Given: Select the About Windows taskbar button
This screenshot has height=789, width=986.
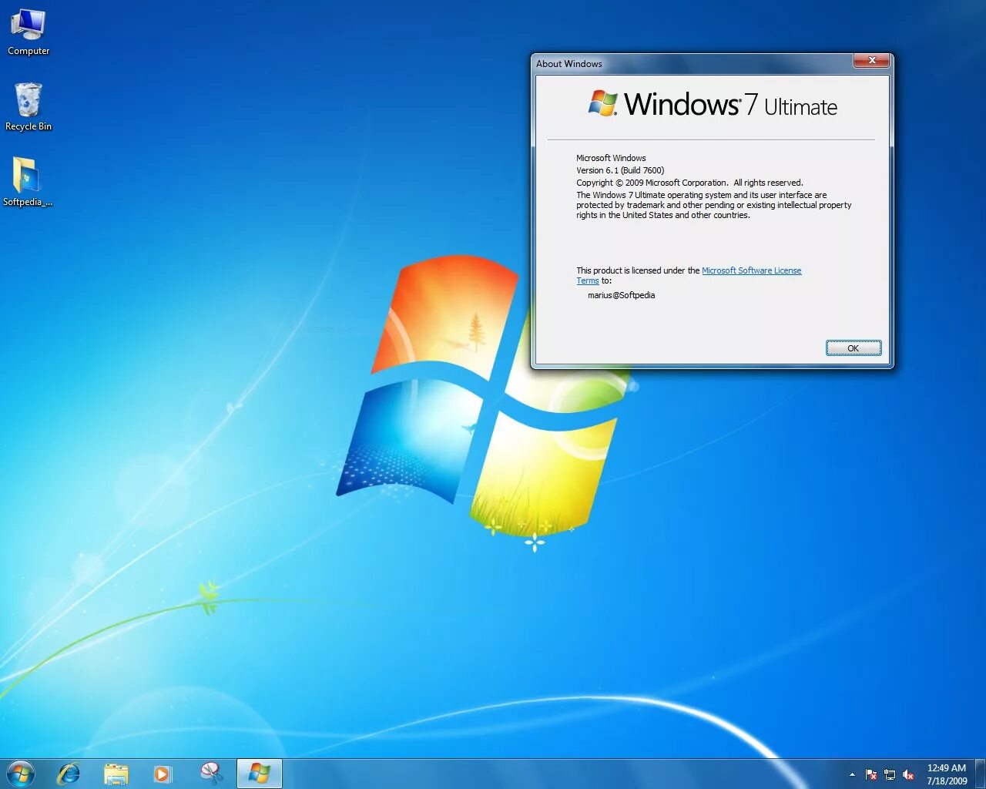Looking at the screenshot, I should pos(259,774).
